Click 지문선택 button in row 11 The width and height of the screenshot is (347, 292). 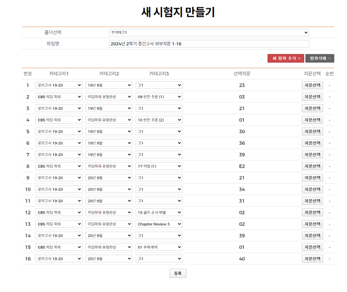point(312,201)
